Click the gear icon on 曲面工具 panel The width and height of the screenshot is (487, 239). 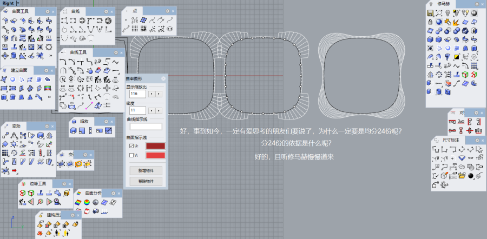(x=47, y=11)
